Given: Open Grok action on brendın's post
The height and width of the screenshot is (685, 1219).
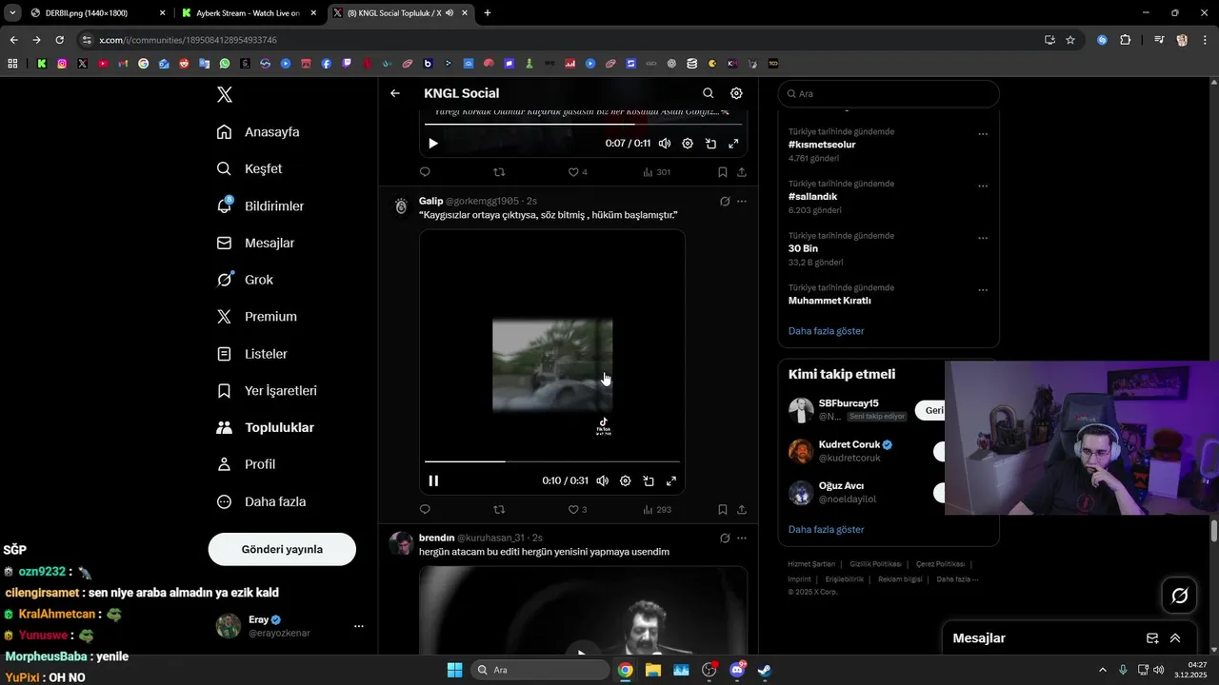Looking at the screenshot, I should [x=725, y=538].
